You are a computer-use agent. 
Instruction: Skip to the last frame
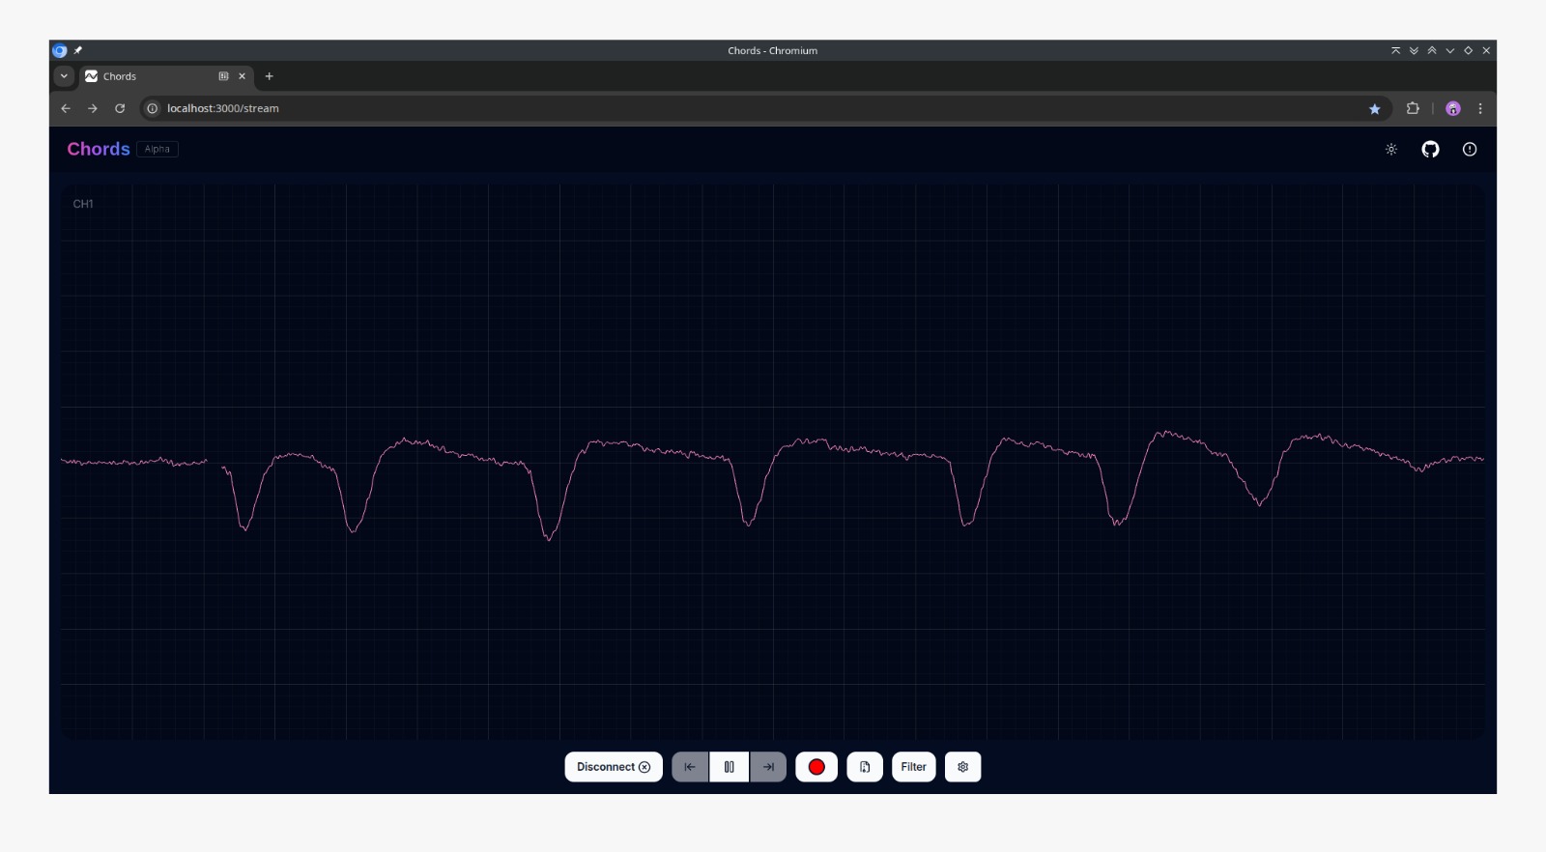(x=768, y=767)
